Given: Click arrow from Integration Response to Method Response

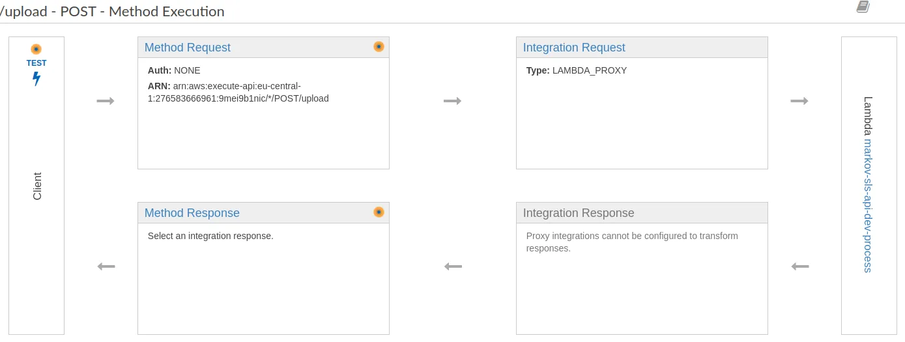Looking at the screenshot, I should click(453, 266).
